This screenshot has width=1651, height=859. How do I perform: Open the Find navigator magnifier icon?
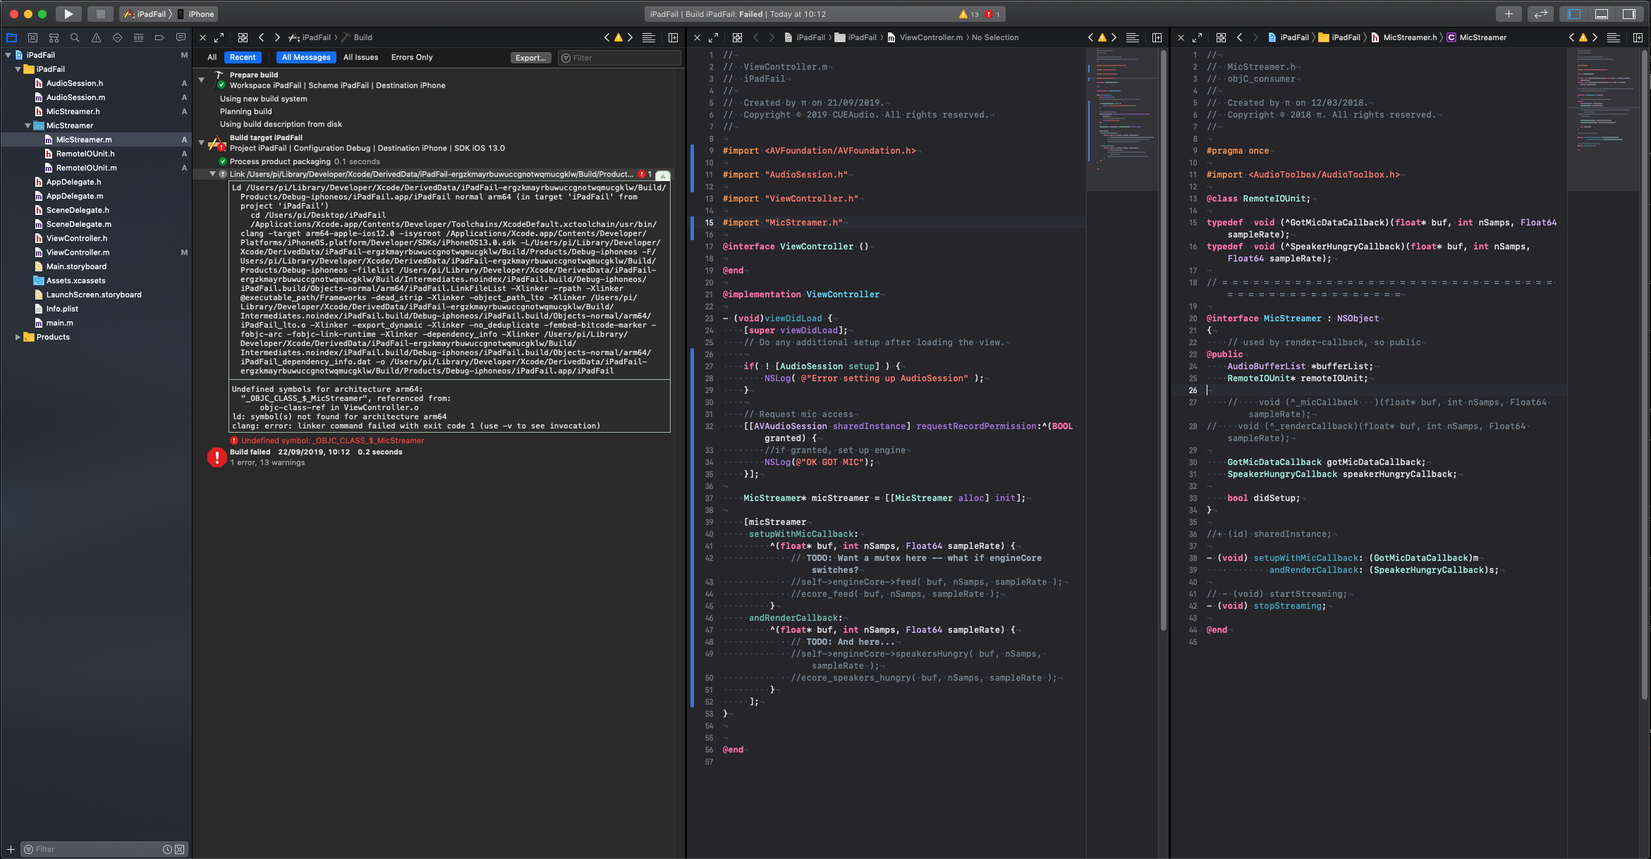click(x=75, y=37)
